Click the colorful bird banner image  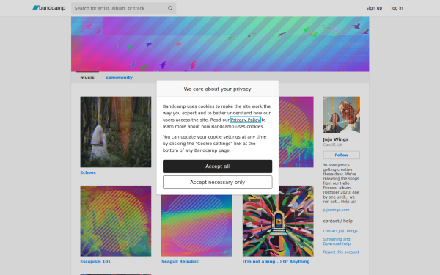click(x=220, y=44)
